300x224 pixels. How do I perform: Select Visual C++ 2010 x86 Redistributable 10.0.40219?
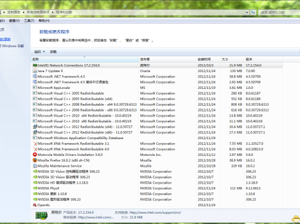[157, 121]
